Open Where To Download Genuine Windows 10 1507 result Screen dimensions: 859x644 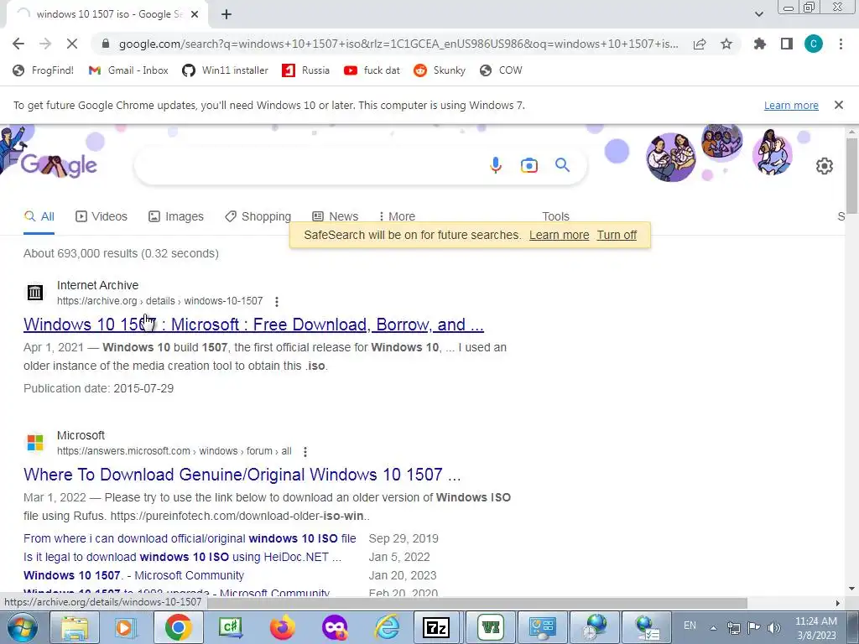(242, 475)
